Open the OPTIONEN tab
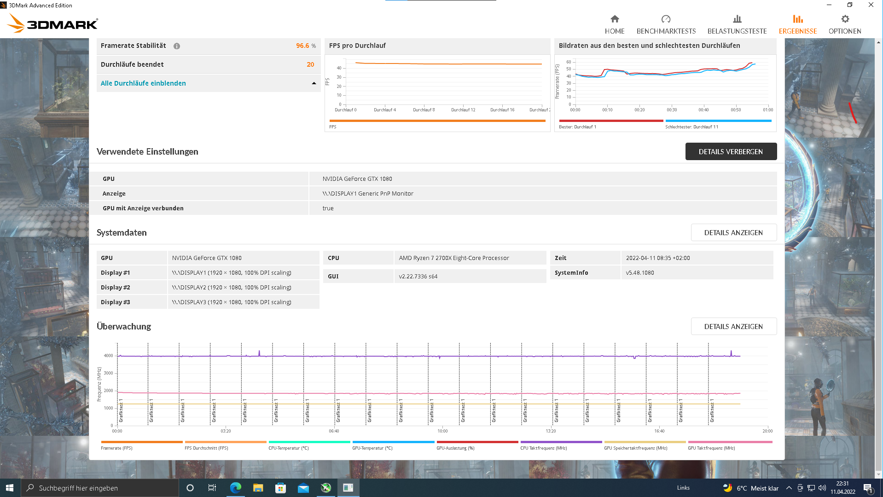883x497 pixels. coord(845,24)
